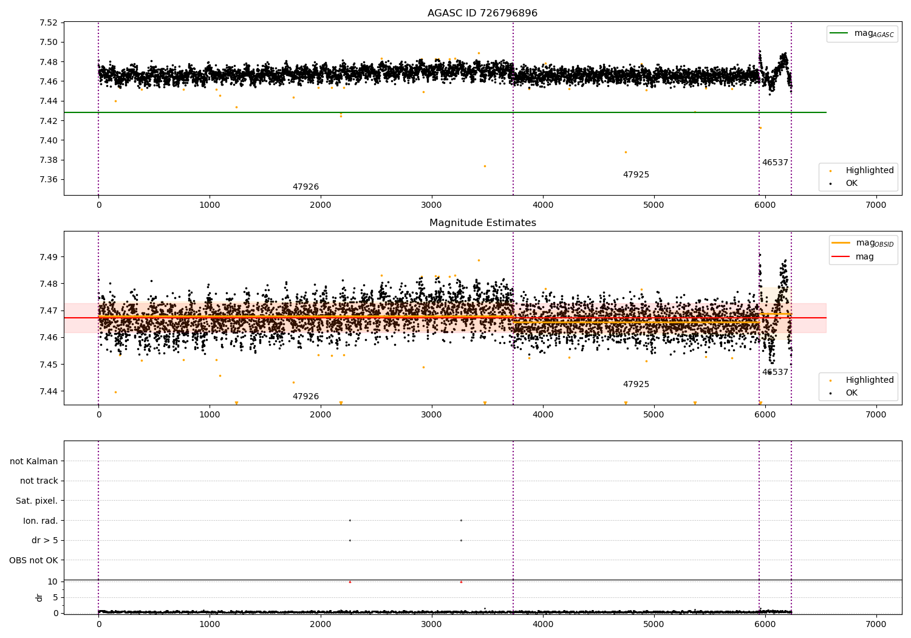Click the 7000 x-axis tick under Magnitude Estimates plot
Image resolution: width=911 pixels, height=638 pixels.
[876, 415]
